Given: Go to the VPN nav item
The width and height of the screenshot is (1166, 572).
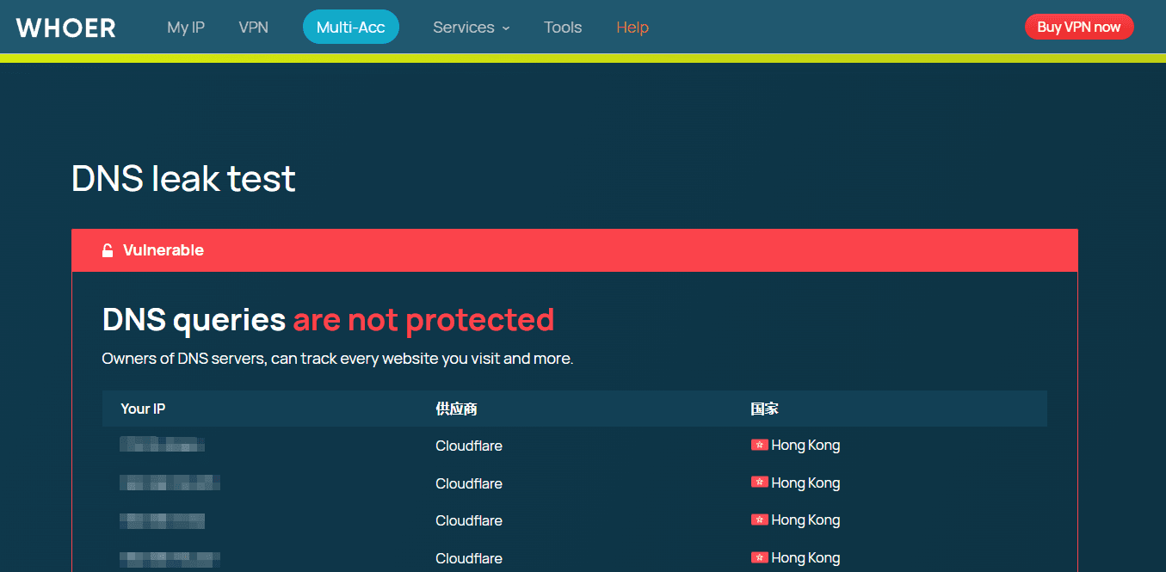Looking at the screenshot, I should (x=253, y=28).
